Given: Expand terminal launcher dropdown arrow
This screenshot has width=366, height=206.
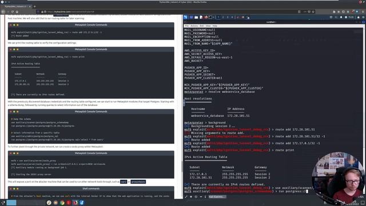Looking at the screenshot, I should [213, 17].
